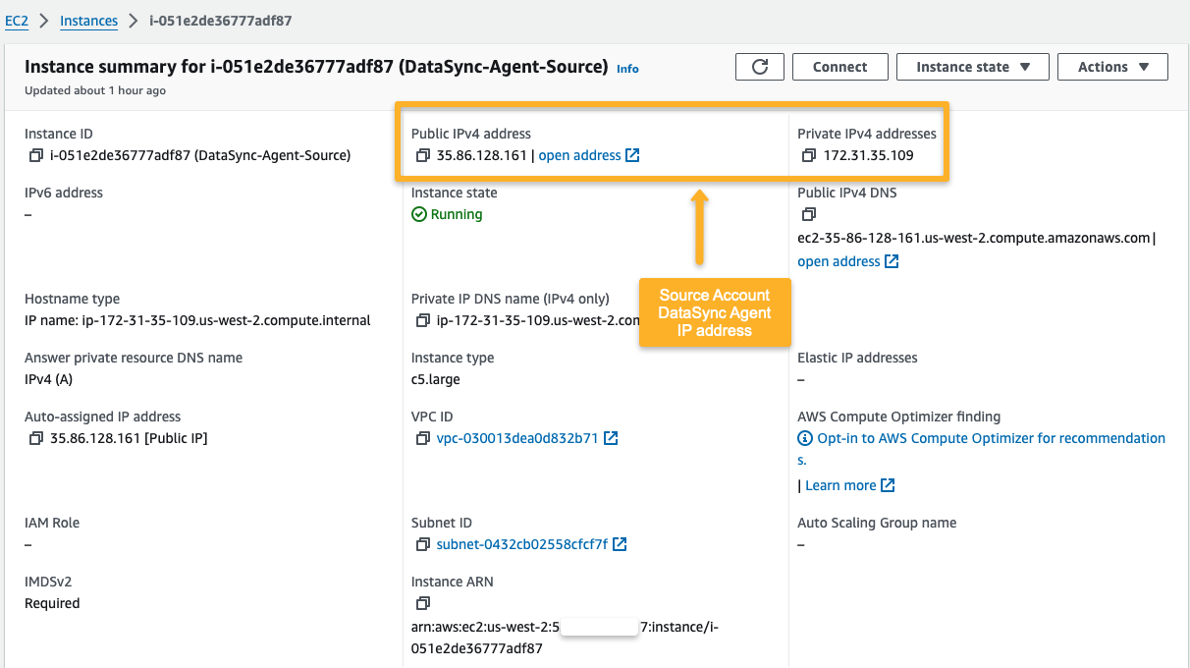Copy the auto-assigned IP address
The image size is (1190, 668).
36,438
